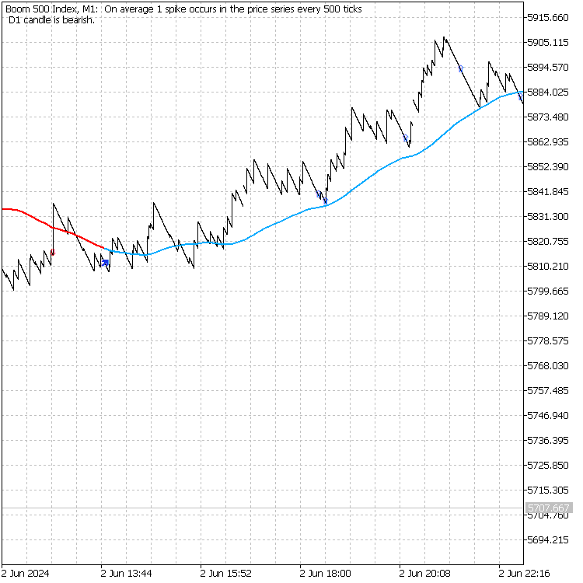The height and width of the screenshot is (583, 583).
Task: Click price scale label 5799.665
Action: [548, 291]
